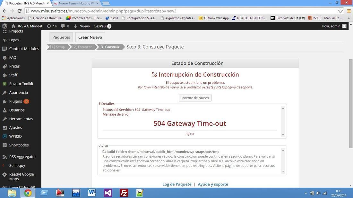The height and width of the screenshot is (198, 353).
Task: Open Hola, admin account menu
Action: [334, 26]
